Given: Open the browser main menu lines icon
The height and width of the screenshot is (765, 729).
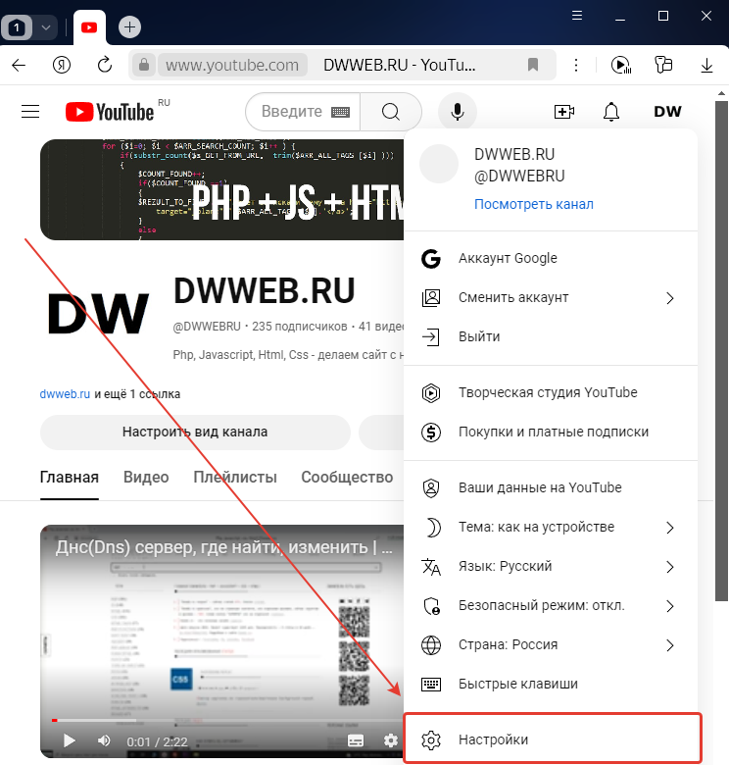Looking at the screenshot, I should coord(577,16).
